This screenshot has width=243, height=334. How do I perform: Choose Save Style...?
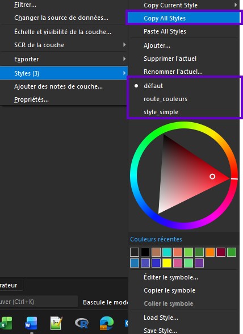(x=183, y=330)
